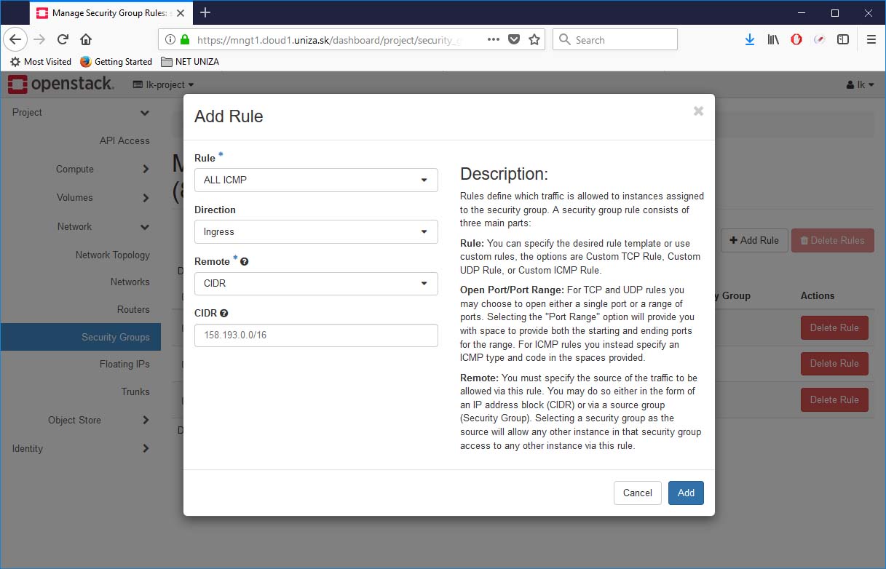Click the Opera extension icon
Viewport: 886px width, 569px height.
coord(796,39)
